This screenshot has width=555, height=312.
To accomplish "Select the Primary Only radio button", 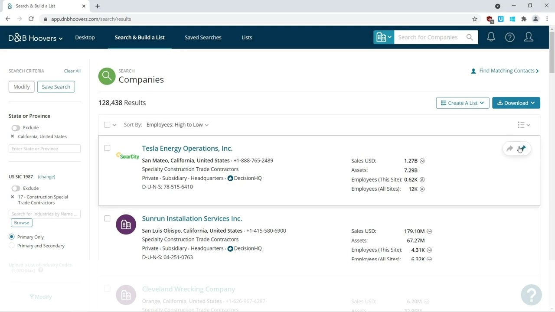I will pyautogui.click(x=12, y=237).
